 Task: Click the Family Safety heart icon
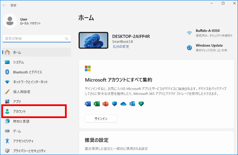pos(141,104)
